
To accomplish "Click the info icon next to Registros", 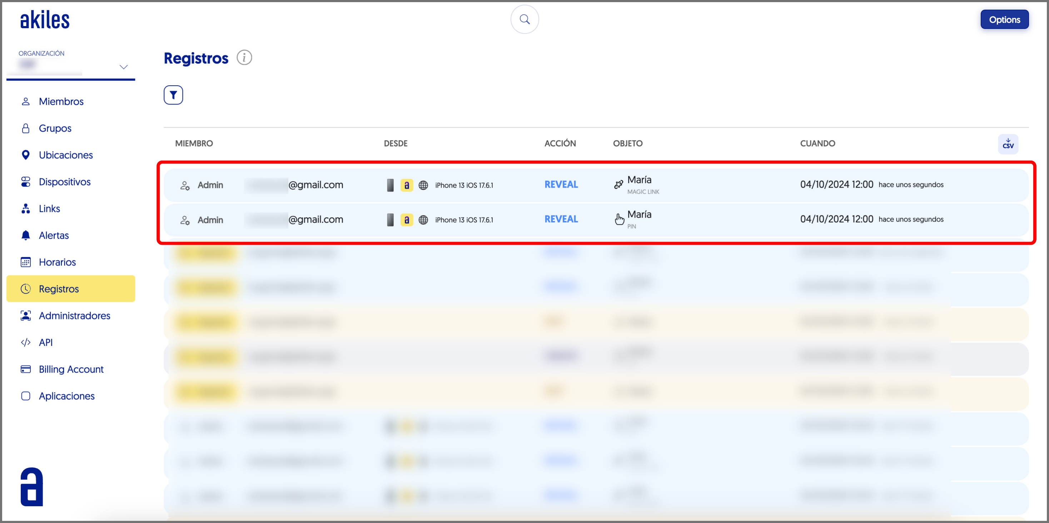I will tap(244, 58).
